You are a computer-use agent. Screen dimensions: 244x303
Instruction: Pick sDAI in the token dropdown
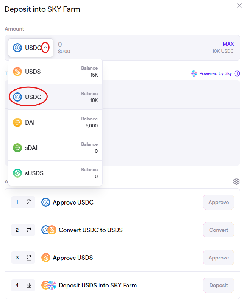[x=55, y=148]
